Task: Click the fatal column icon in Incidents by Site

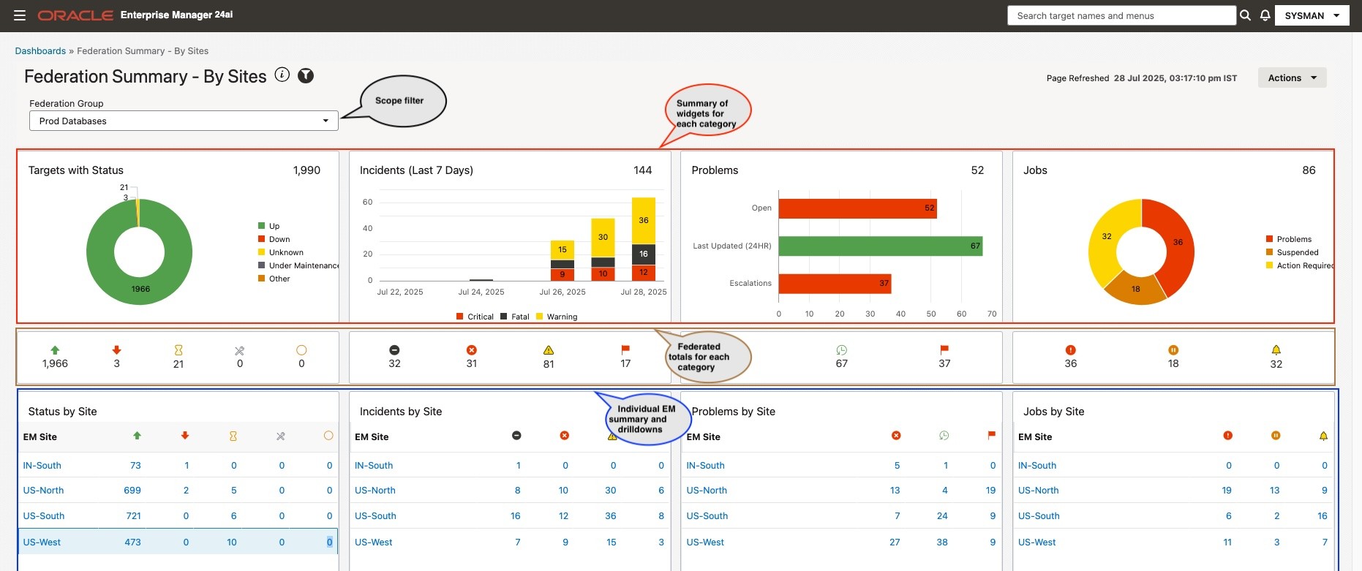Action: click(x=516, y=436)
